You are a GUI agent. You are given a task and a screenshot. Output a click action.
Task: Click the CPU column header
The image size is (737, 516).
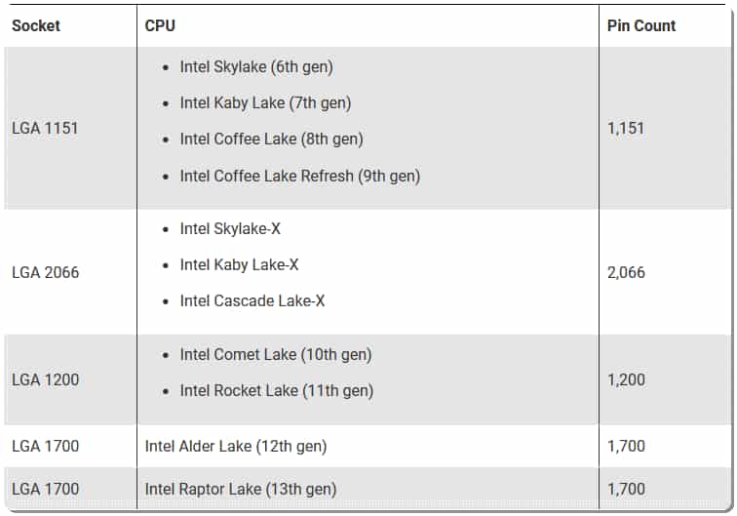pos(160,25)
